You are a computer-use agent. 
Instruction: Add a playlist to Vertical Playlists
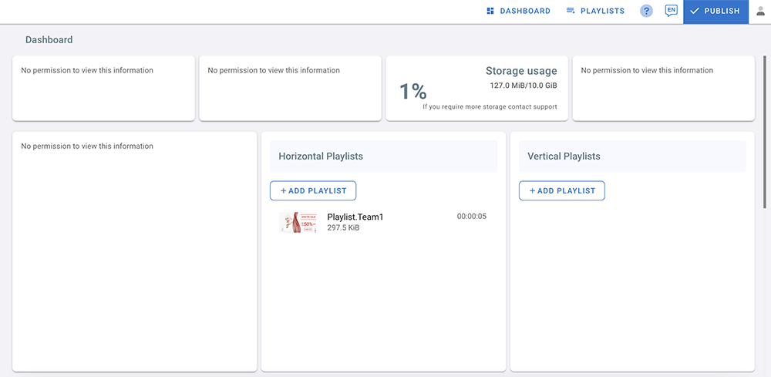pyautogui.click(x=562, y=190)
